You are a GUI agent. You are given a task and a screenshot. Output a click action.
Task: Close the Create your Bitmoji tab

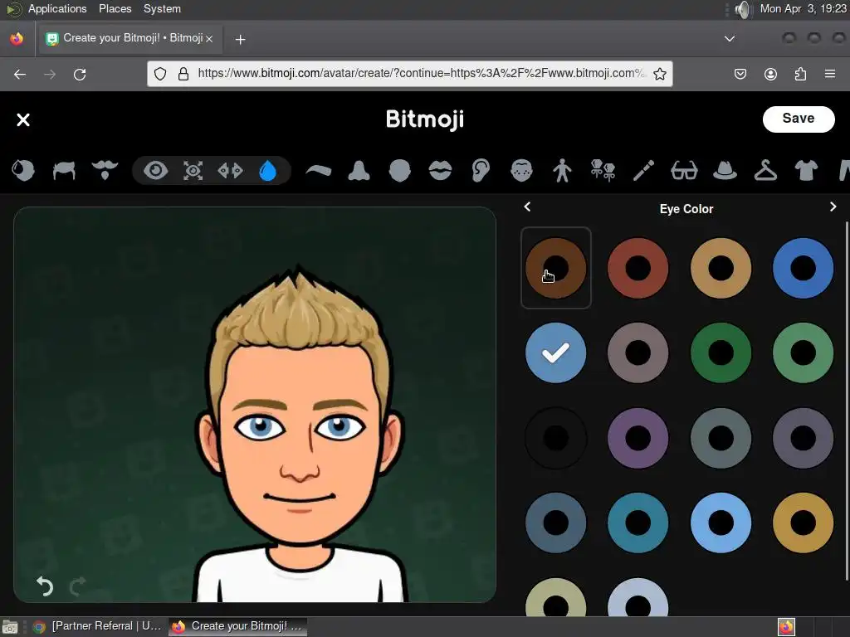(x=209, y=38)
